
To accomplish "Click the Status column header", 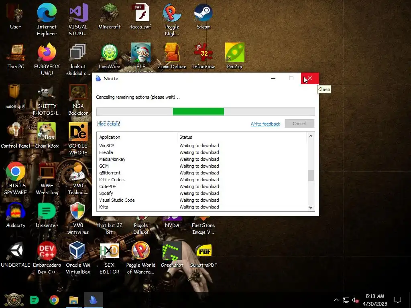I will click(242, 137).
